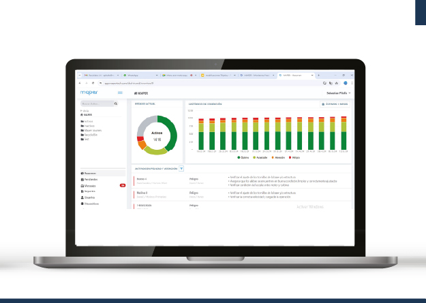The height and width of the screenshot is (303, 426).
Task: Toggle the hamburger sidebar menu
Action: point(120,92)
